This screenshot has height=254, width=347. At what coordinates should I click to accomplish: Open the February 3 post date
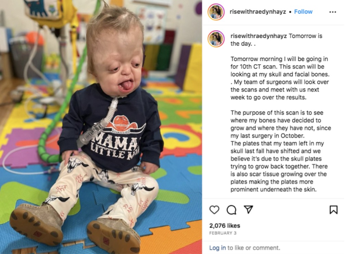coord(223,233)
